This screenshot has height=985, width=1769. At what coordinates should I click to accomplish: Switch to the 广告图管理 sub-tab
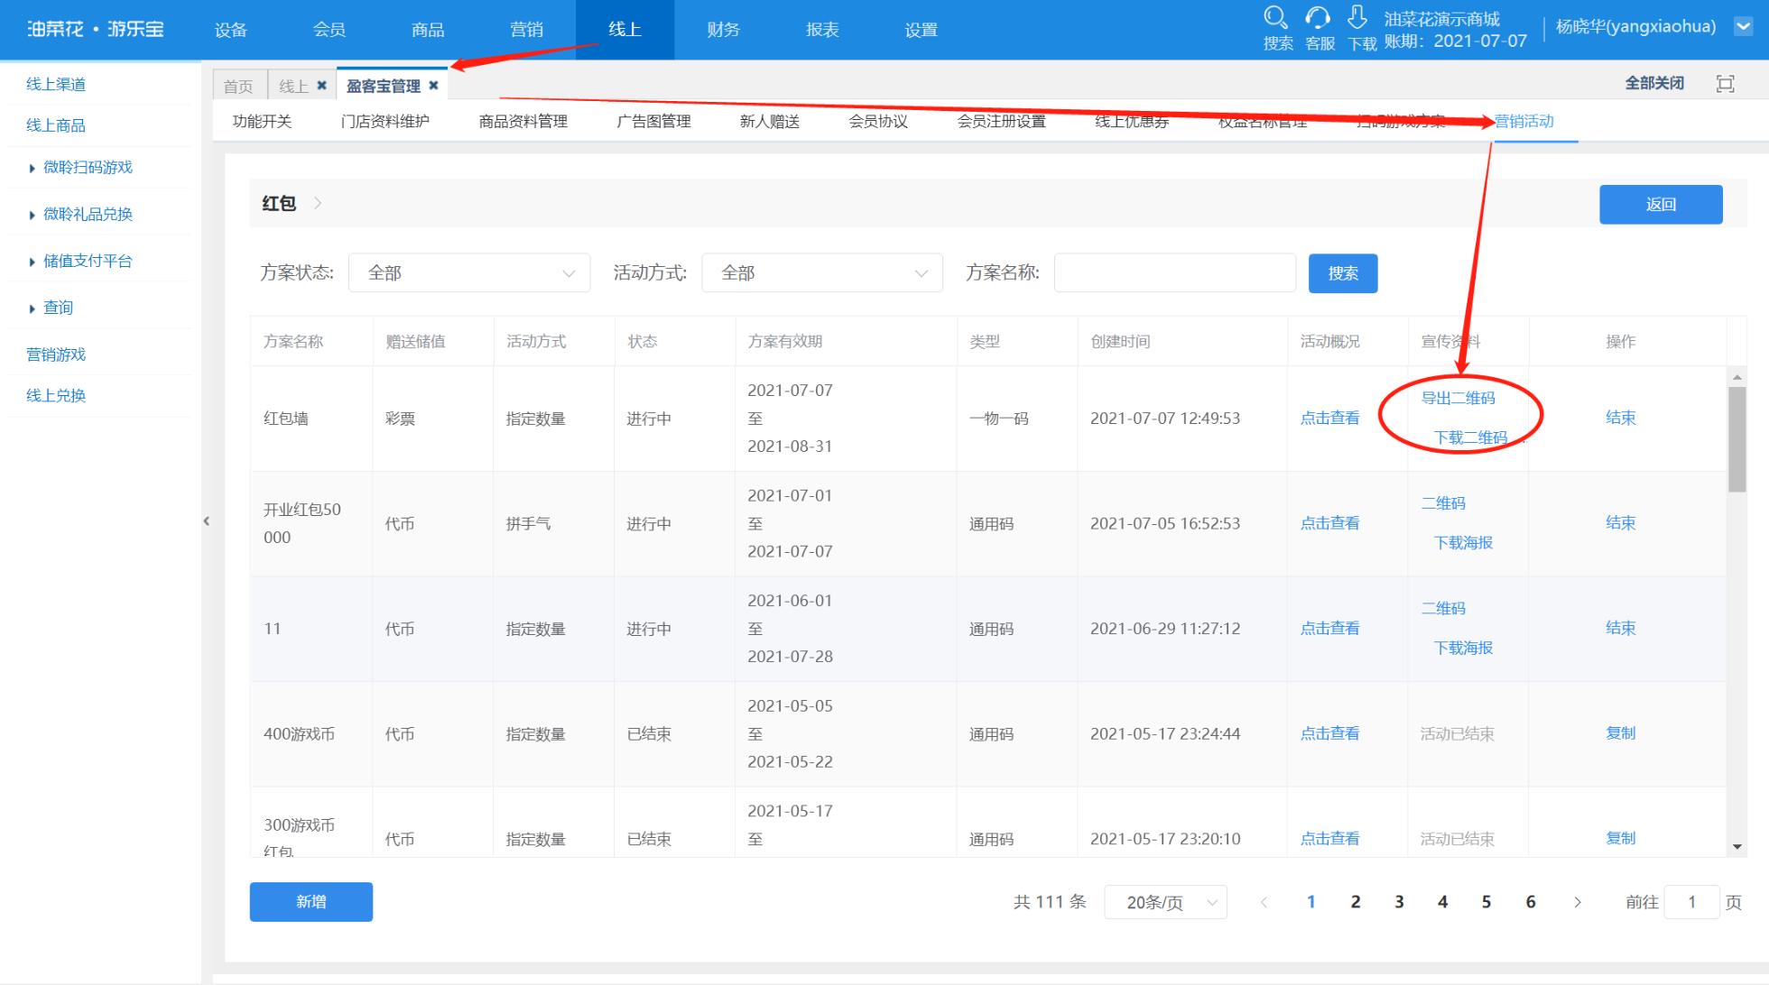(653, 121)
